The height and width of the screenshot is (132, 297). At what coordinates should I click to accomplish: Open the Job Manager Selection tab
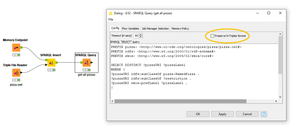point(155,29)
